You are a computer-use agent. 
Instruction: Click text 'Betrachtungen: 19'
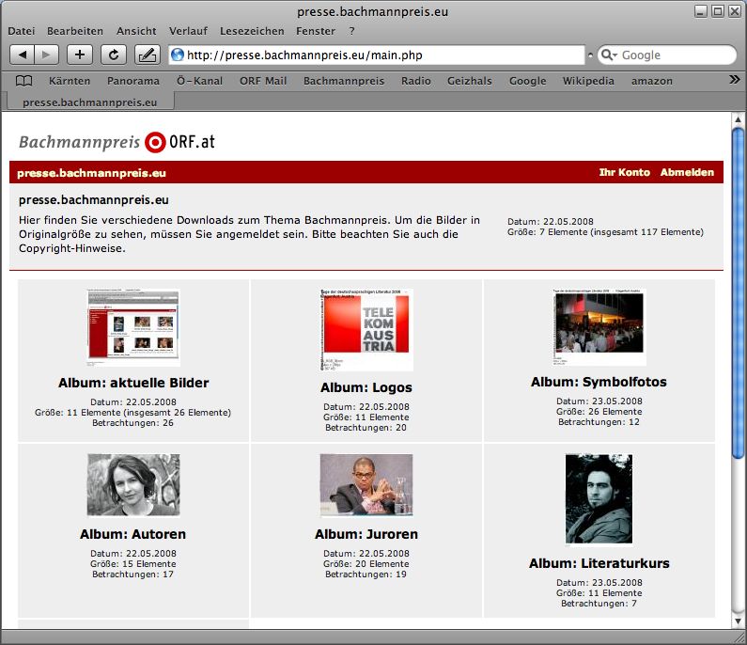coord(366,574)
